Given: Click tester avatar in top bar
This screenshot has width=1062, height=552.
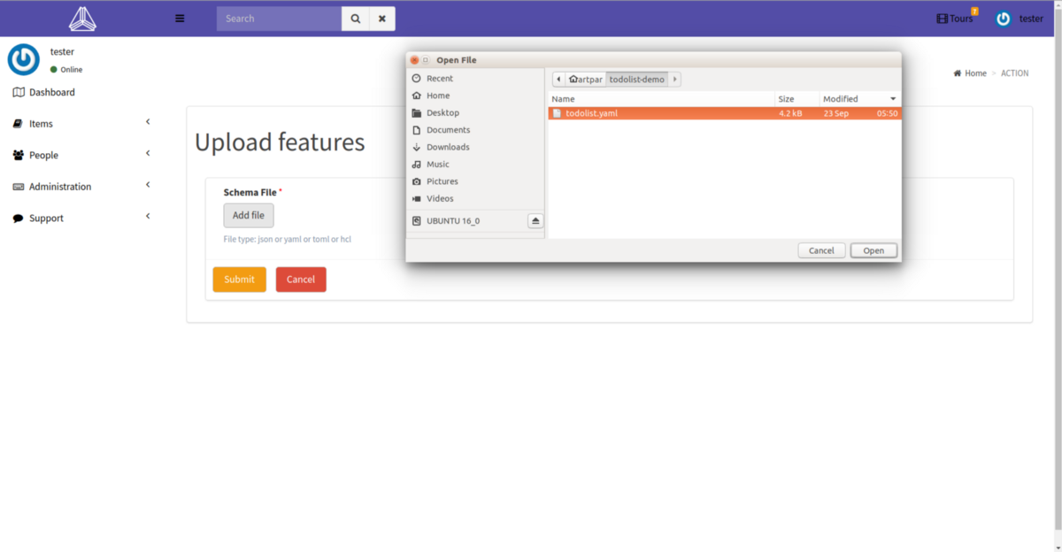Looking at the screenshot, I should coord(1003,19).
